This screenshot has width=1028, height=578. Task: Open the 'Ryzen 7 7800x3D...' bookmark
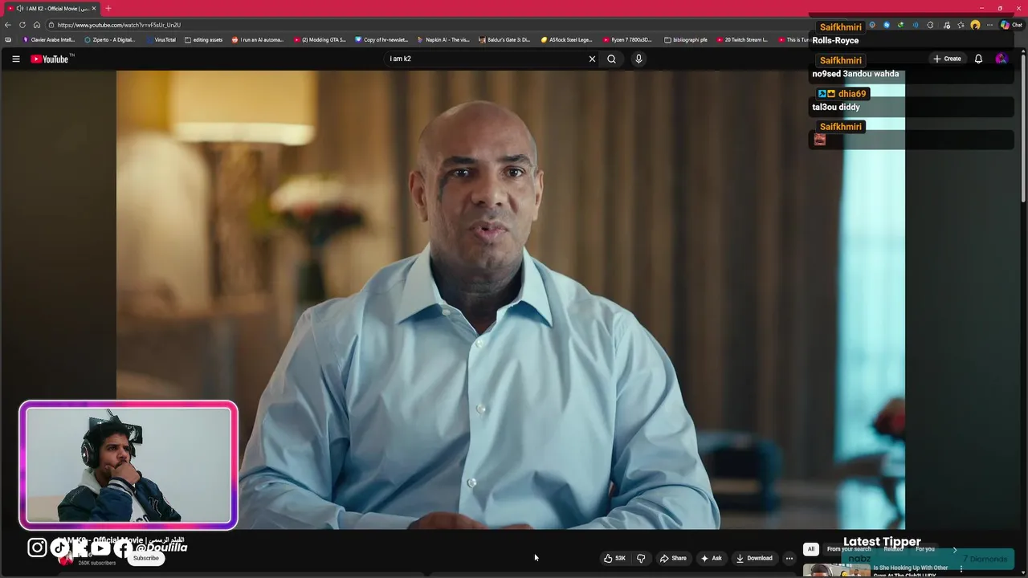pos(628,39)
